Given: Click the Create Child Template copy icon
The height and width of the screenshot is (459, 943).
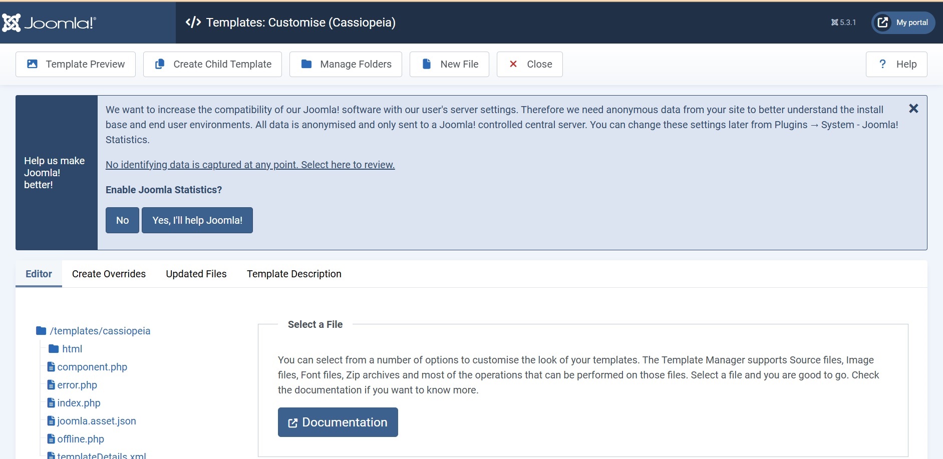Looking at the screenshot, I should pos(160,64).
